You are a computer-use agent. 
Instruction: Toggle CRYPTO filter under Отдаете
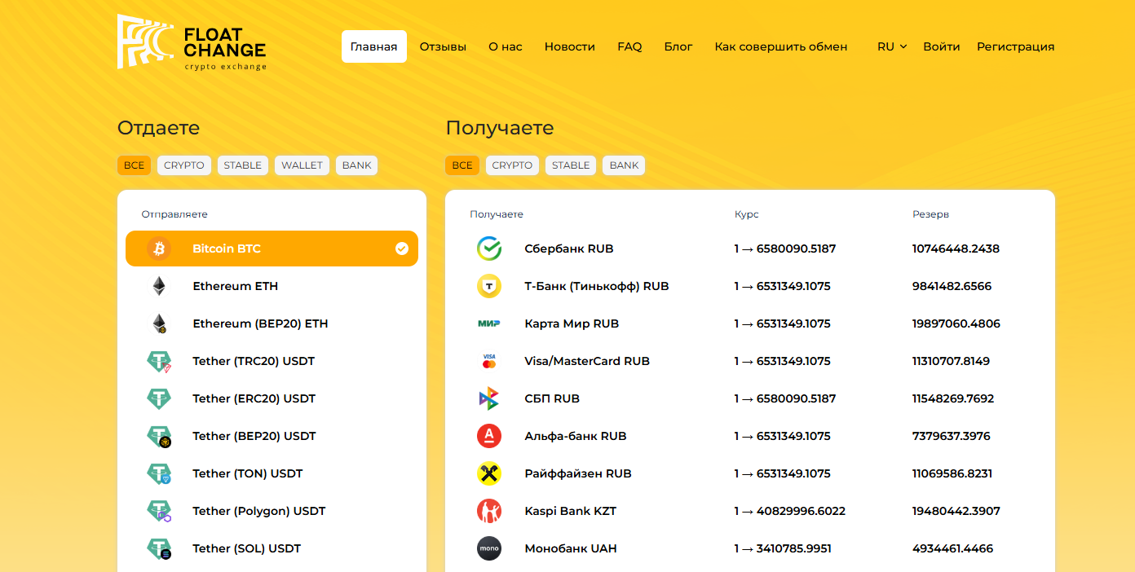click(184, 165)
